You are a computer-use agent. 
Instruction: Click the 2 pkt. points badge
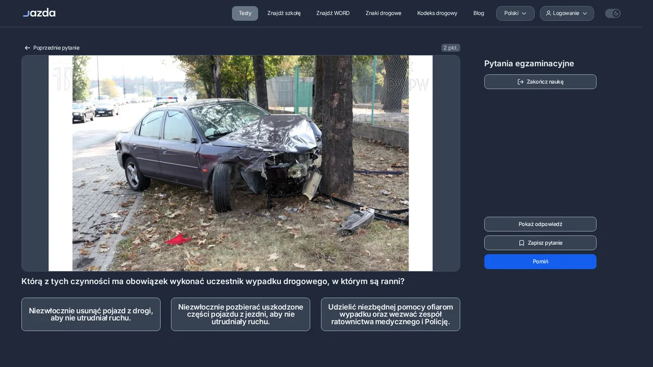(x=451, y=48)
